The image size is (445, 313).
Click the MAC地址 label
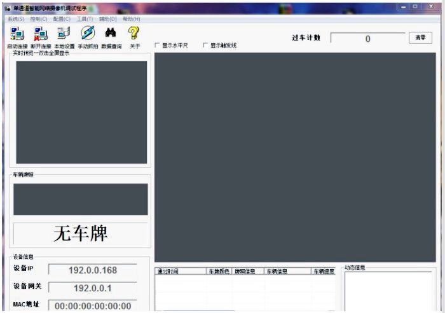(26, 304)
